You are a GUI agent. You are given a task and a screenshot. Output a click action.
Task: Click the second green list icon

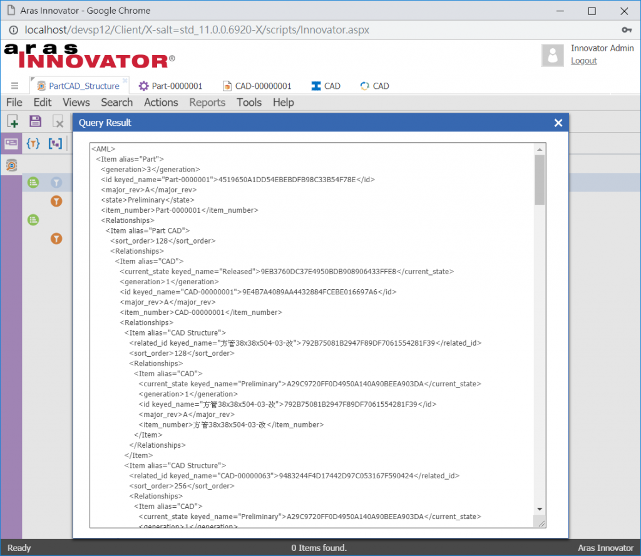(33, 220)
